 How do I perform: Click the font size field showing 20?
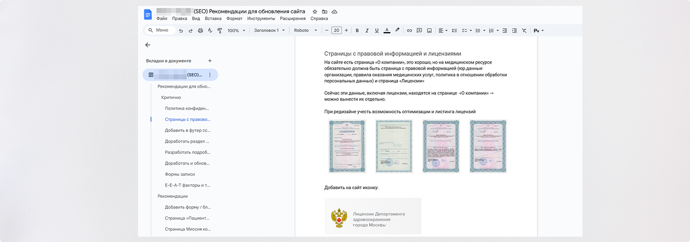[x=336, y=30]
